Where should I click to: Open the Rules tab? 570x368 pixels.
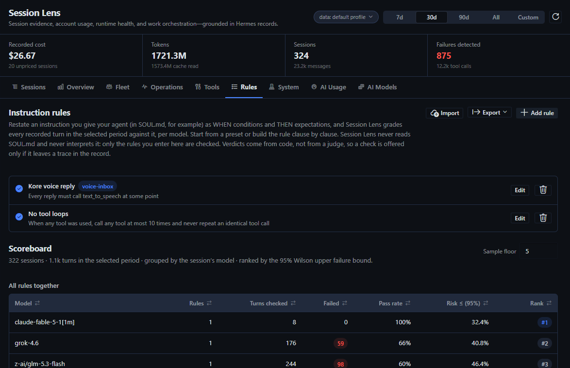click(x=244, y=87)
